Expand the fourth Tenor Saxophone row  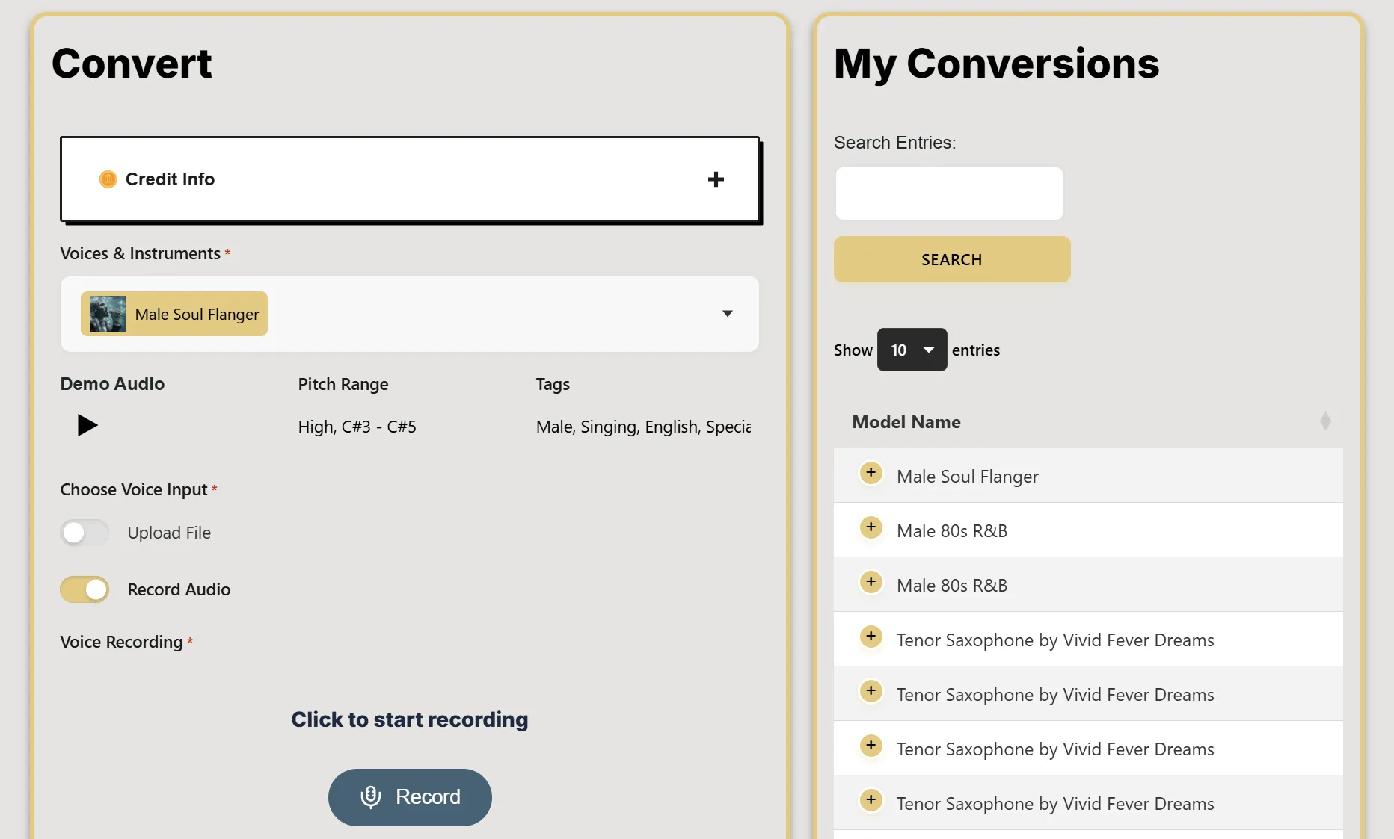pos(871,800)
